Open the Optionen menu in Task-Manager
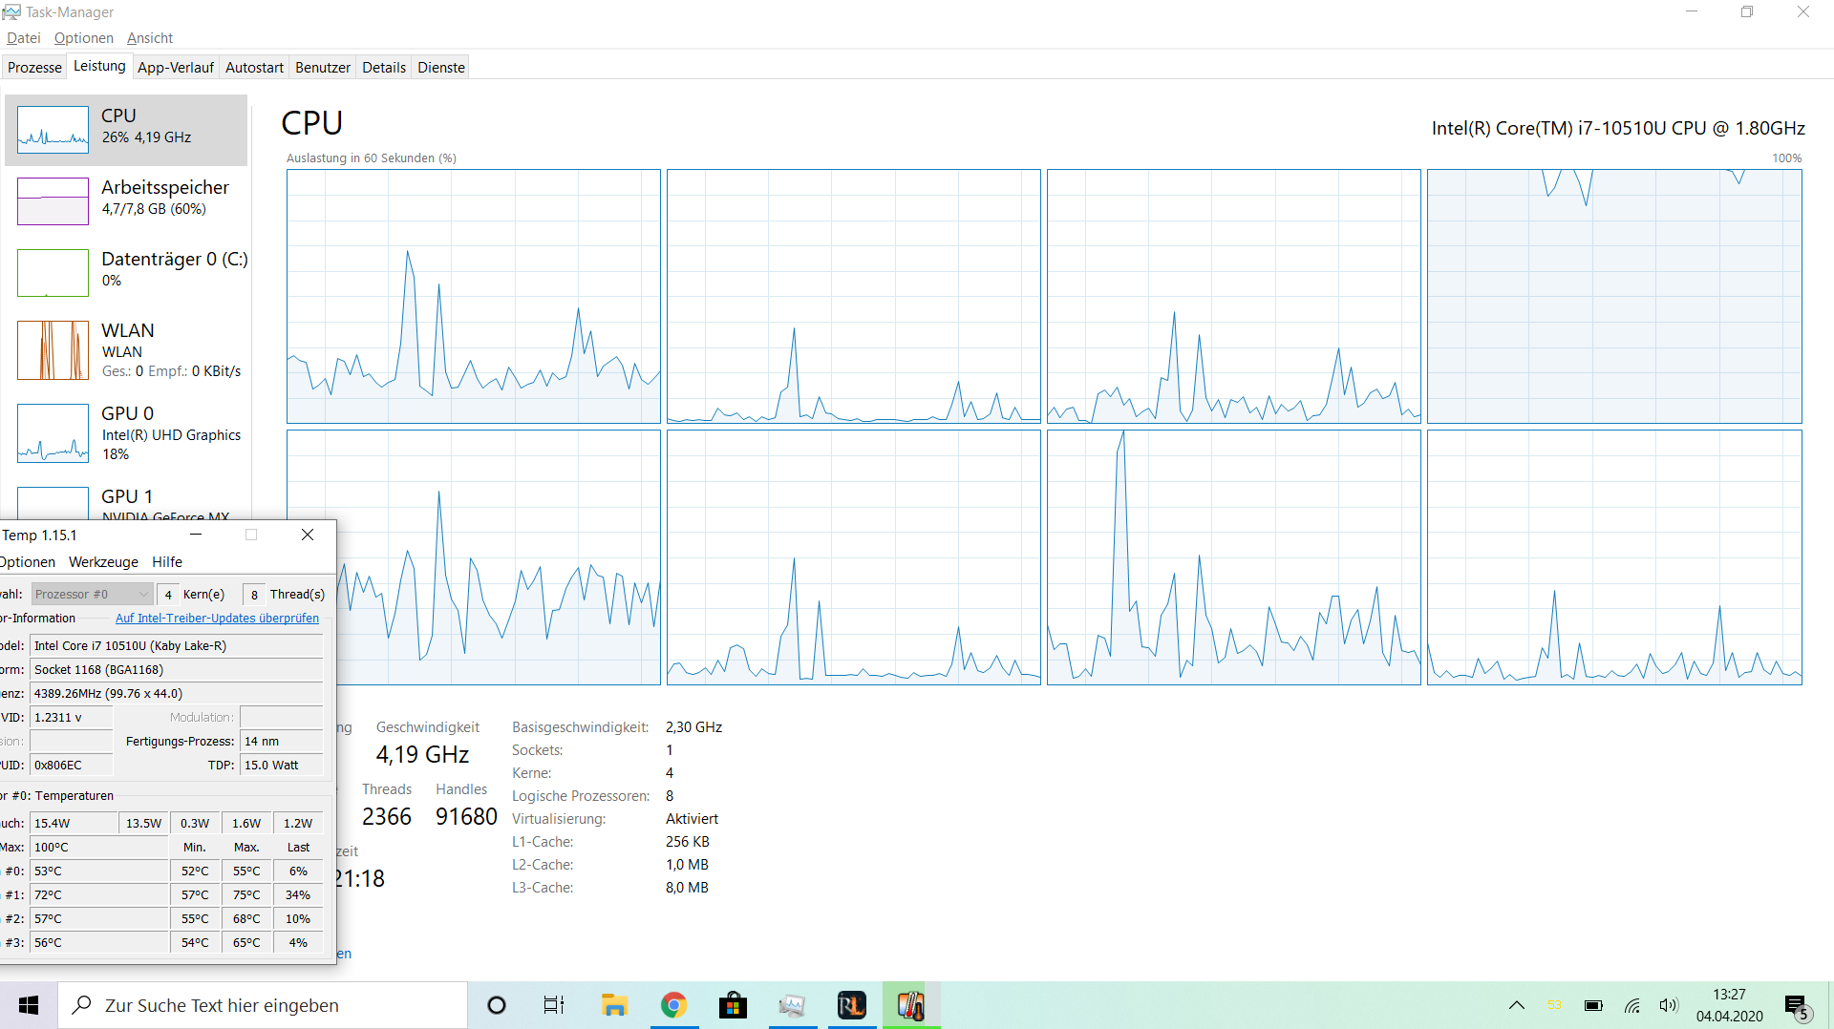 pos(84,38)
